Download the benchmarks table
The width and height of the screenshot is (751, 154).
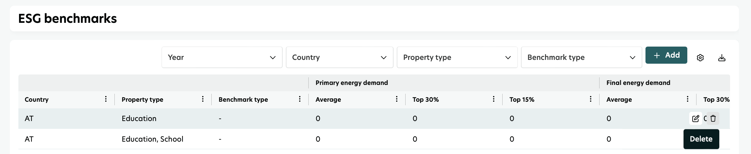click(722, 58)
